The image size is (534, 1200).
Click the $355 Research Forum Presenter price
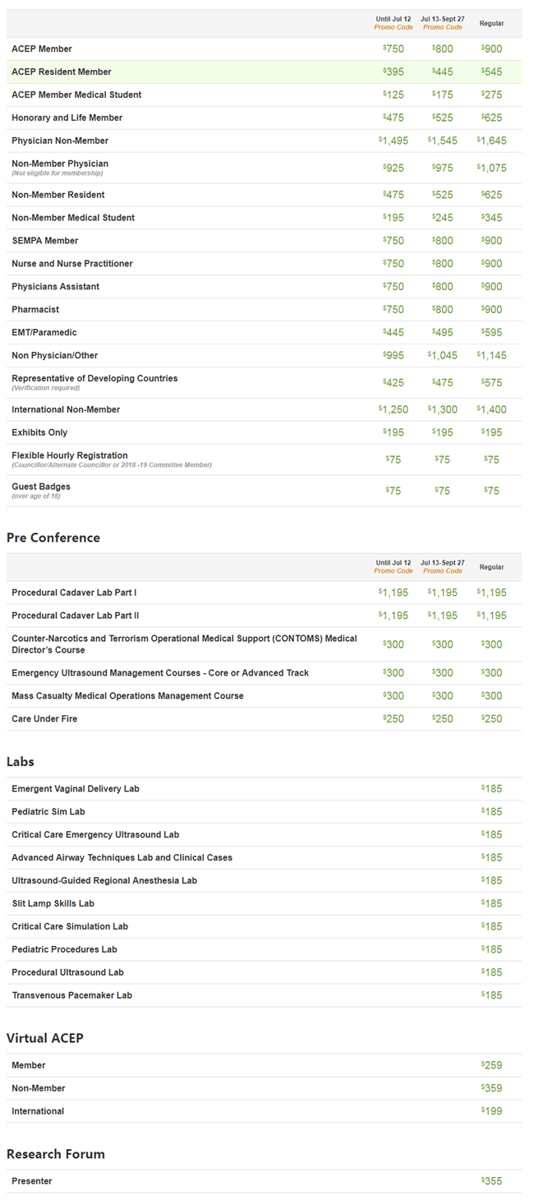click(x=491, y=1183)
